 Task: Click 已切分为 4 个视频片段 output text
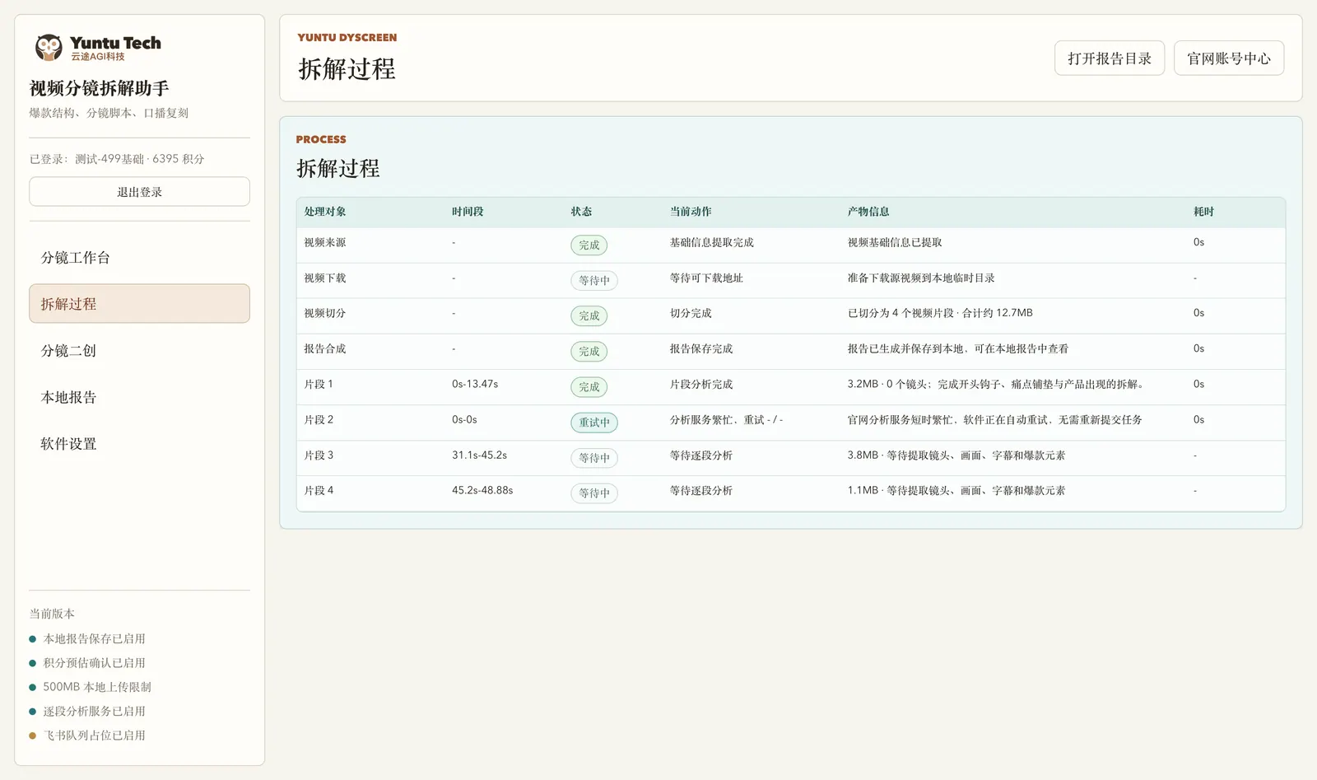point(940,313)
